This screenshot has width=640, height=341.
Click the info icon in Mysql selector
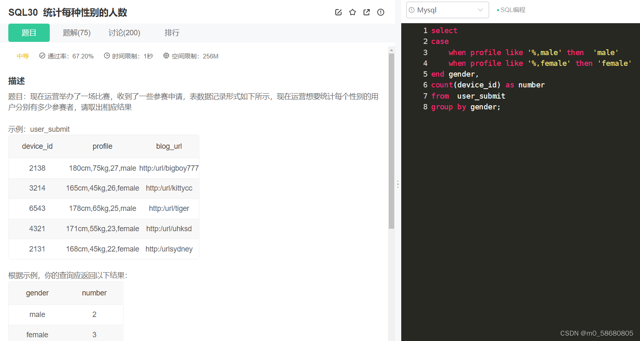click(x=412, y=10)
